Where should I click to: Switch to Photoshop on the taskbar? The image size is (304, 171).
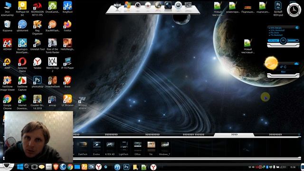[x=126, y=167]
